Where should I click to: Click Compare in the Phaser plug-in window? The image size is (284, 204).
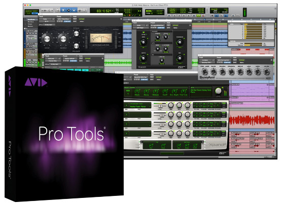click(161, 28)
